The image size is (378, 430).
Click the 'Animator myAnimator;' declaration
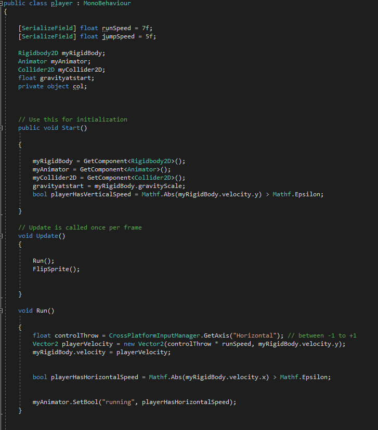pyautogui.click(x=54, y=61)
